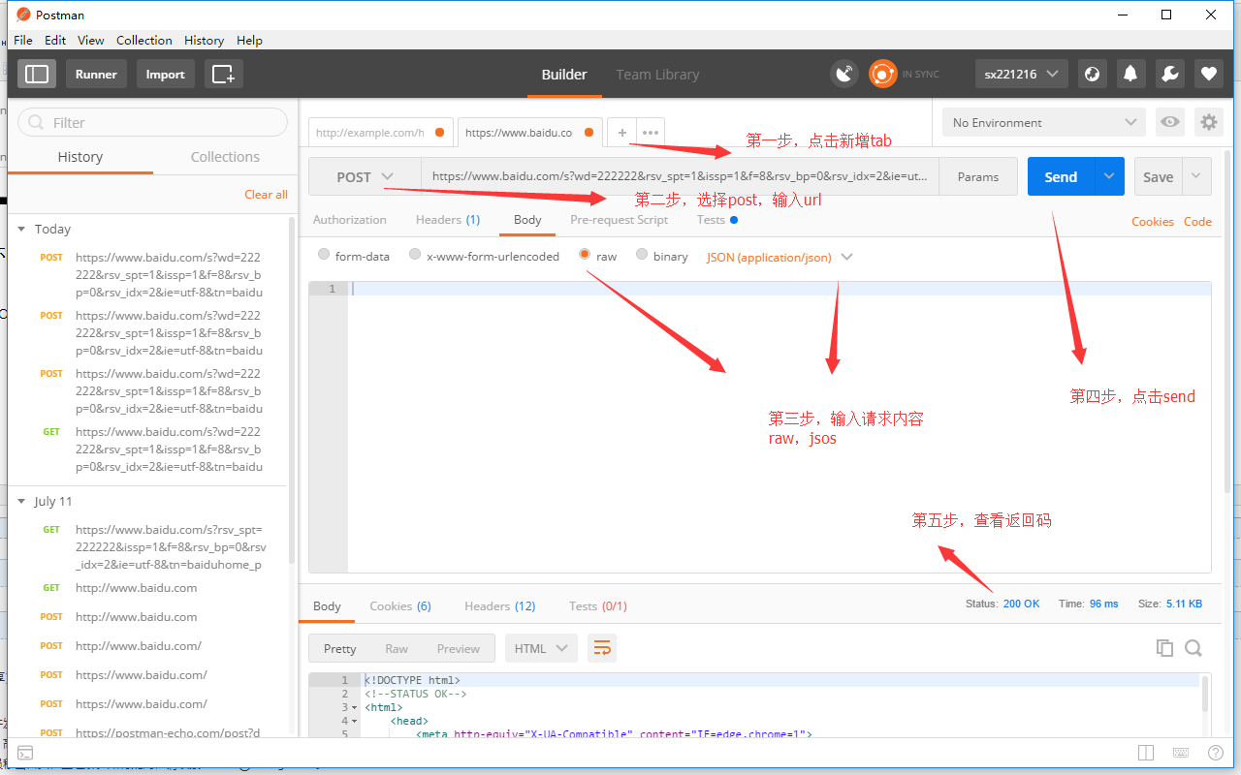The width and height of the screenshot is (1241, 775).
Task: Open request Headers (1) tab
Action: (448, 220)
